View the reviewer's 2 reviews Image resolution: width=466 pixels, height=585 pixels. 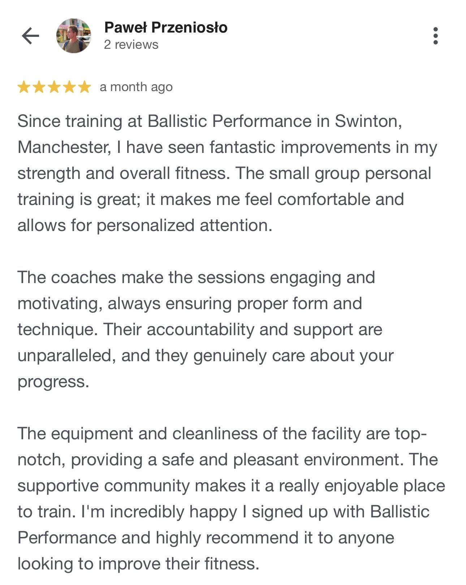(131, 45)
